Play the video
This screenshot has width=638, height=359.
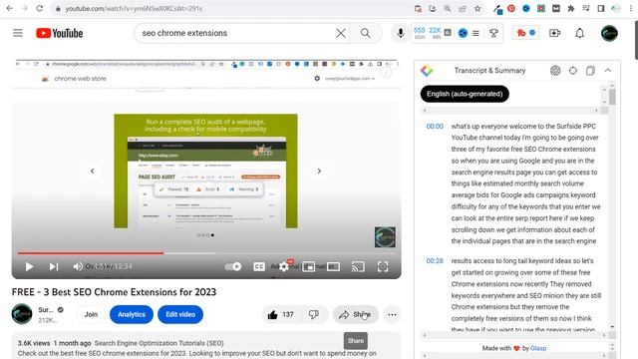(x=29, y=266)
